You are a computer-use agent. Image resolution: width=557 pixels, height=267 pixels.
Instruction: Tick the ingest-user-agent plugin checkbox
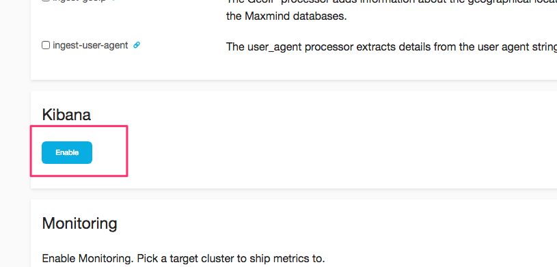[x=46, y=46]
